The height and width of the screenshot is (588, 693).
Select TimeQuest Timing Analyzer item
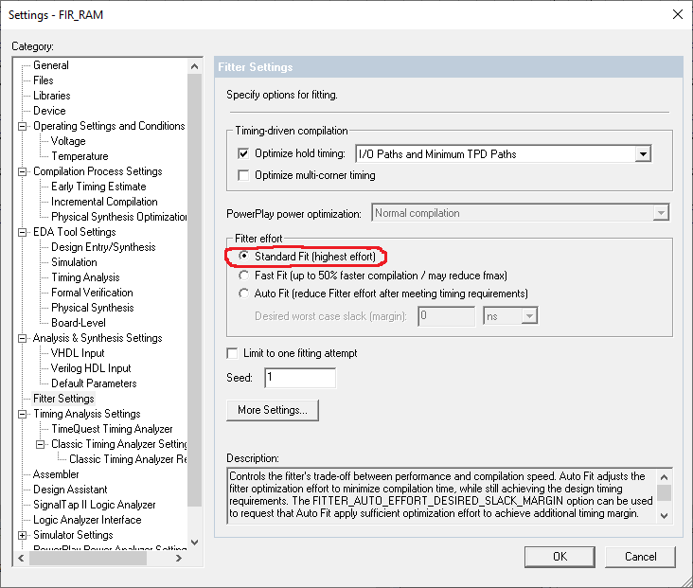112,429
